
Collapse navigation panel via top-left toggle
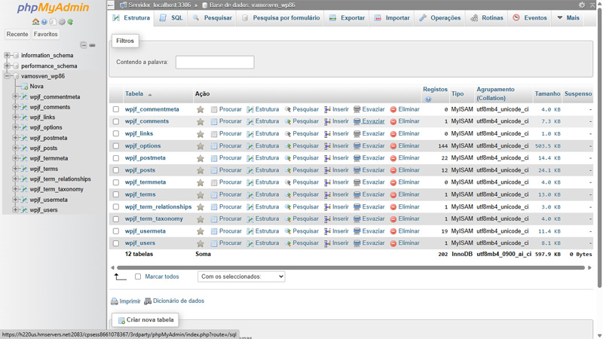tap(111, 5)
